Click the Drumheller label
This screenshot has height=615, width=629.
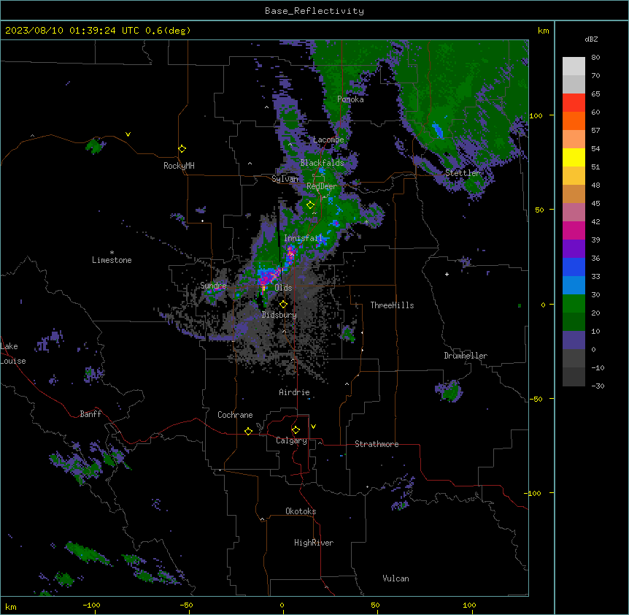tap(466, 356)
